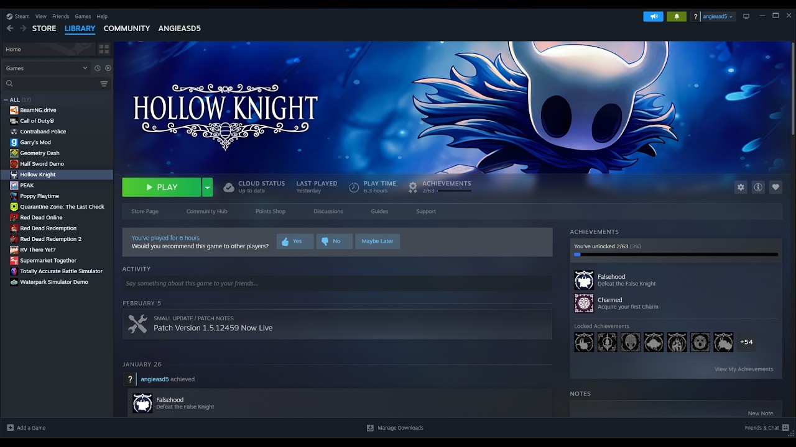Open the angieasd5 account dropdown
The width and height of the screenshot is (796, 447).
718,16
